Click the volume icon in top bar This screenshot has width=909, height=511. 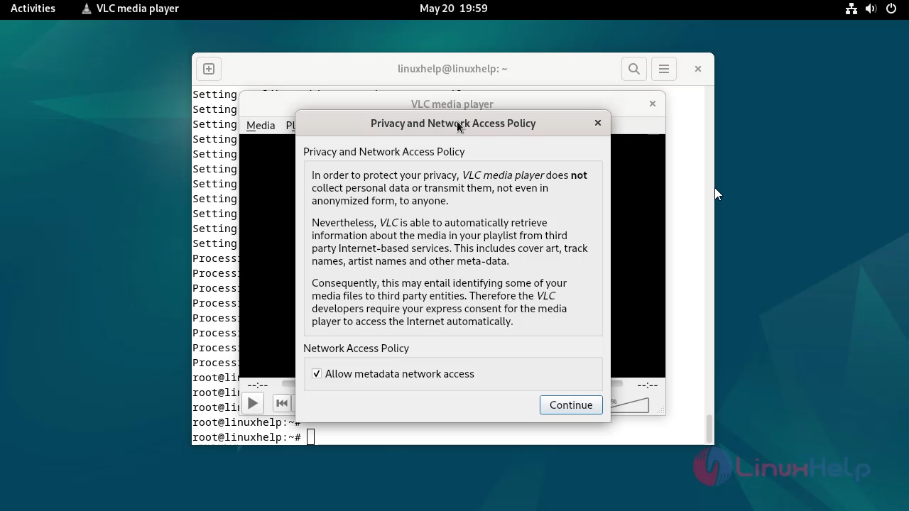[x=871, y=9]
